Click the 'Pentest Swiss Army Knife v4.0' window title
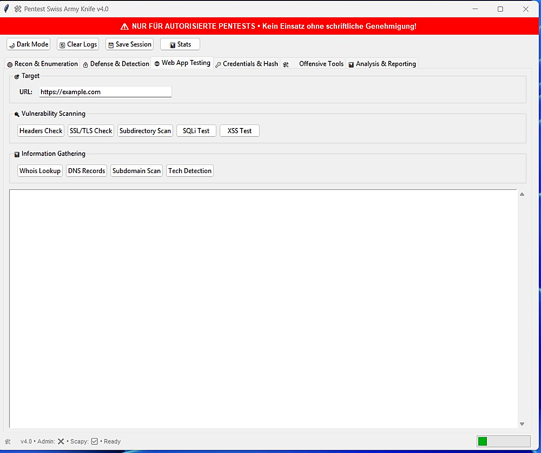This screenshot has width=541, height=453. pyautogui.click(x=66, y=9)
